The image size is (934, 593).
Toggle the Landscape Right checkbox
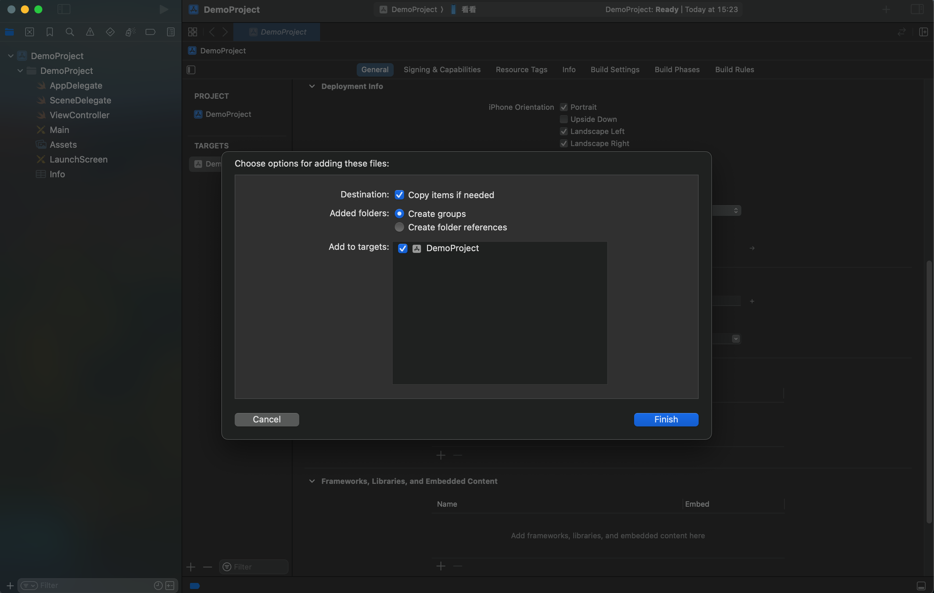563,143
